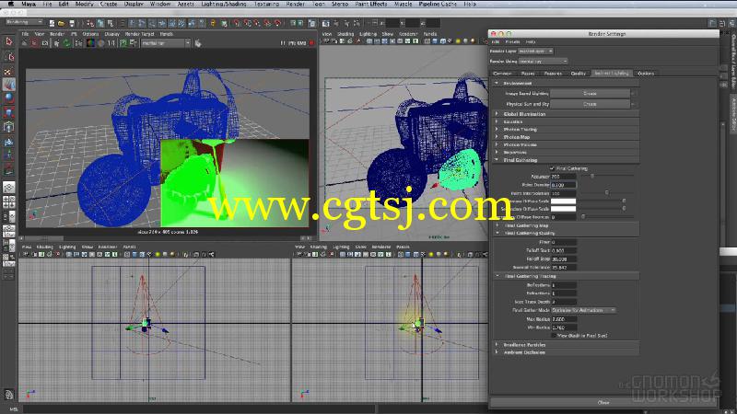Expand the Photon Volume section
Image resolution: width=737 pixels, height=414 pixels.
[497, 144]
